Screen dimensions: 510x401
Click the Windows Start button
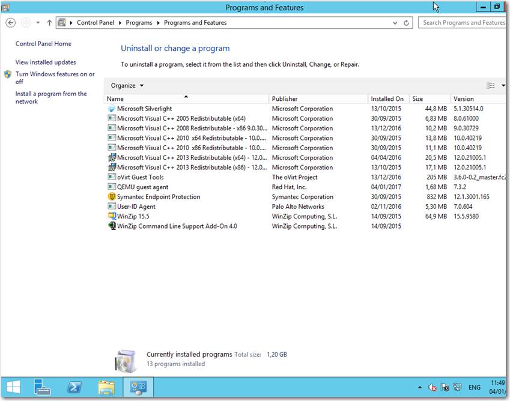pos(13,387)
